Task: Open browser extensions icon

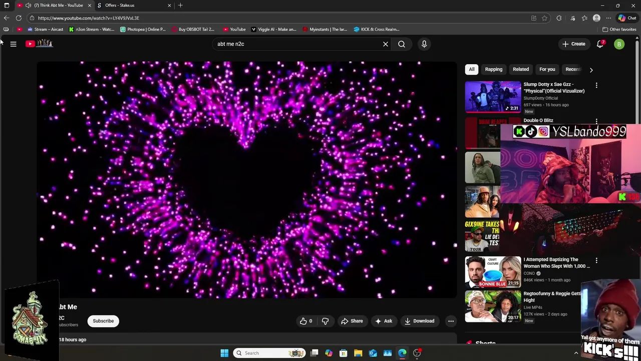Action: (x=559, y=18)
